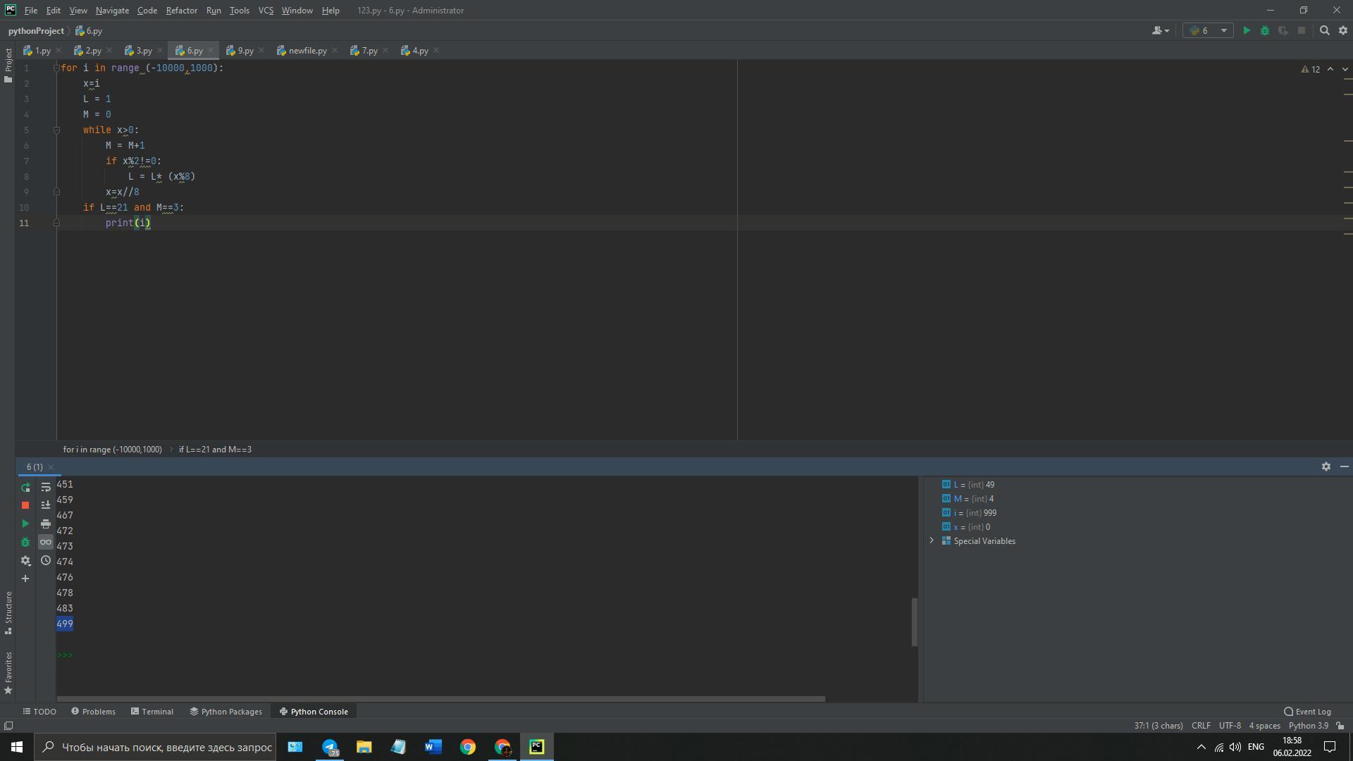This screenshot has height=761, width=1353.
Task: Add new console with plus icon
Action: coord(25,579)
